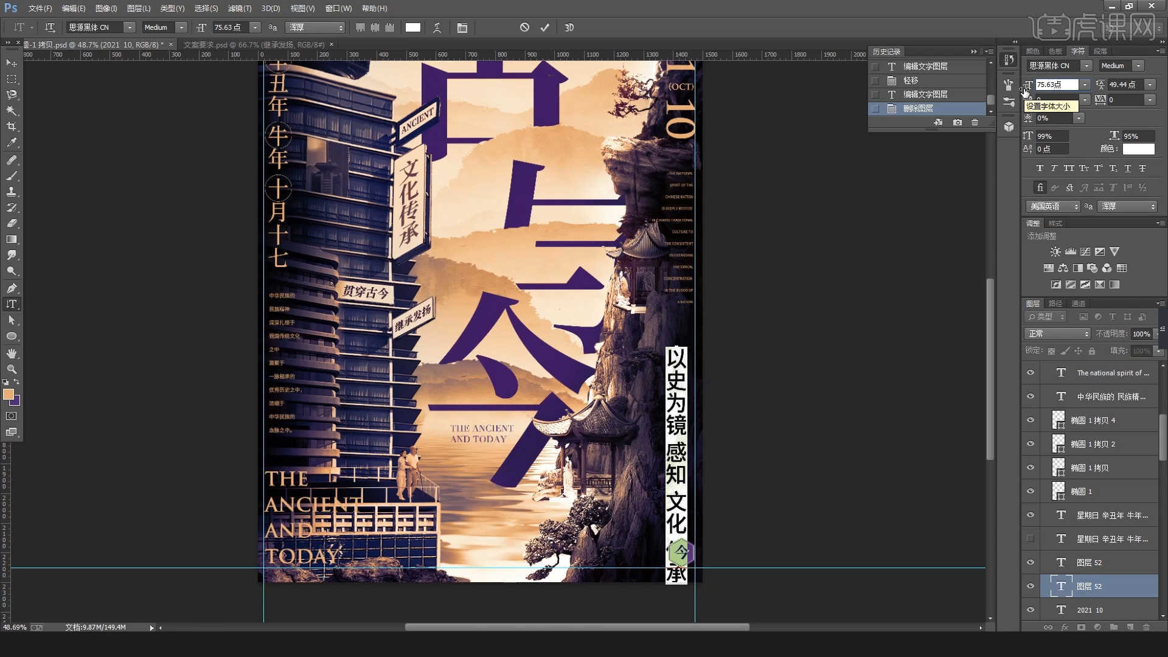1168x657 pixels.
Task: Select the Crop tool
Action: (10, 127)
